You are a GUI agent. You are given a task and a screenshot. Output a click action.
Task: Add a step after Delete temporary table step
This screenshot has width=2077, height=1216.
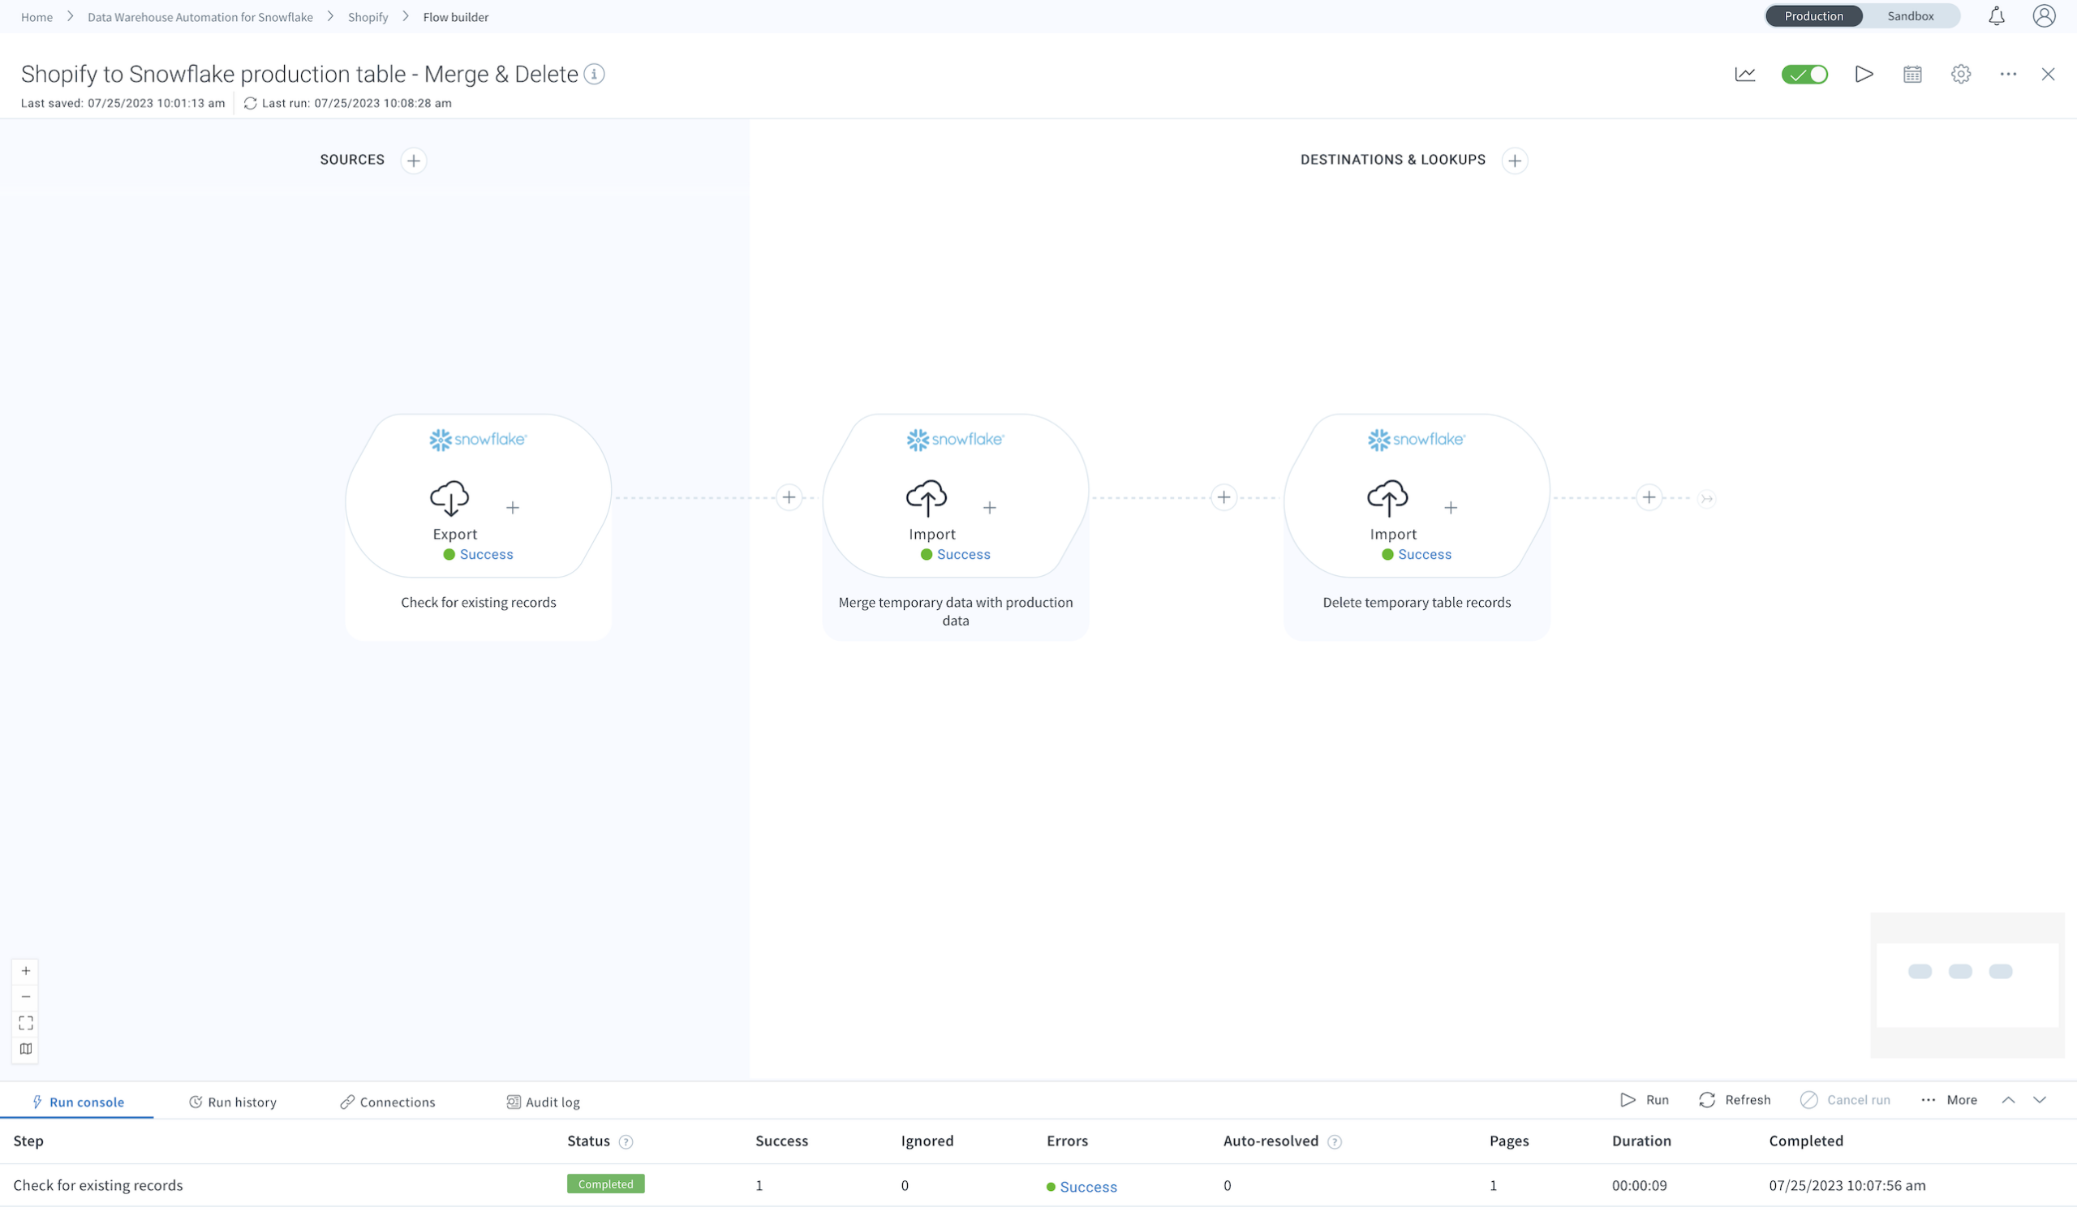[x=1649, y=497]
